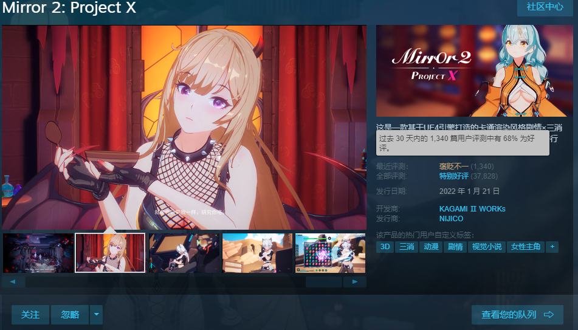Open developer KAGAMI Ⅱ WORKs link

(472, 208)
